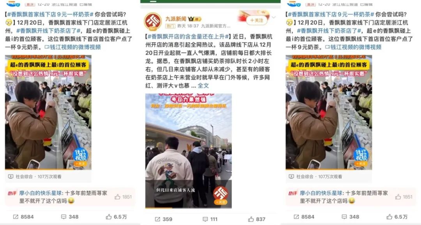This screenshot has height=225, width=421.
Task: Expand the post text via 全文
Action: 203,85
